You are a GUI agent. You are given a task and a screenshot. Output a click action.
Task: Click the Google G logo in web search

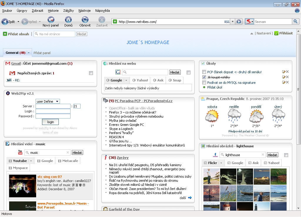click(x=118, y=72)
